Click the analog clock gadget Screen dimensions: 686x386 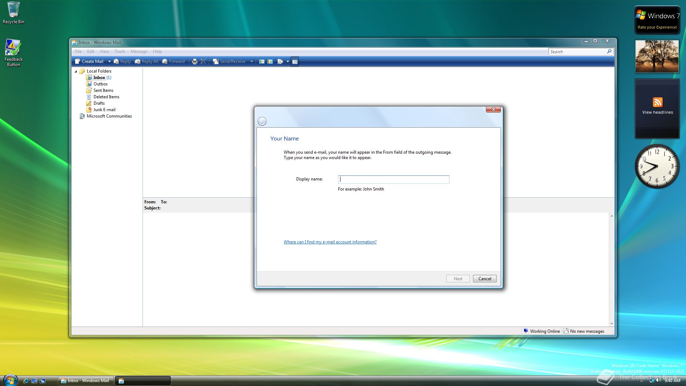point(657,166)
